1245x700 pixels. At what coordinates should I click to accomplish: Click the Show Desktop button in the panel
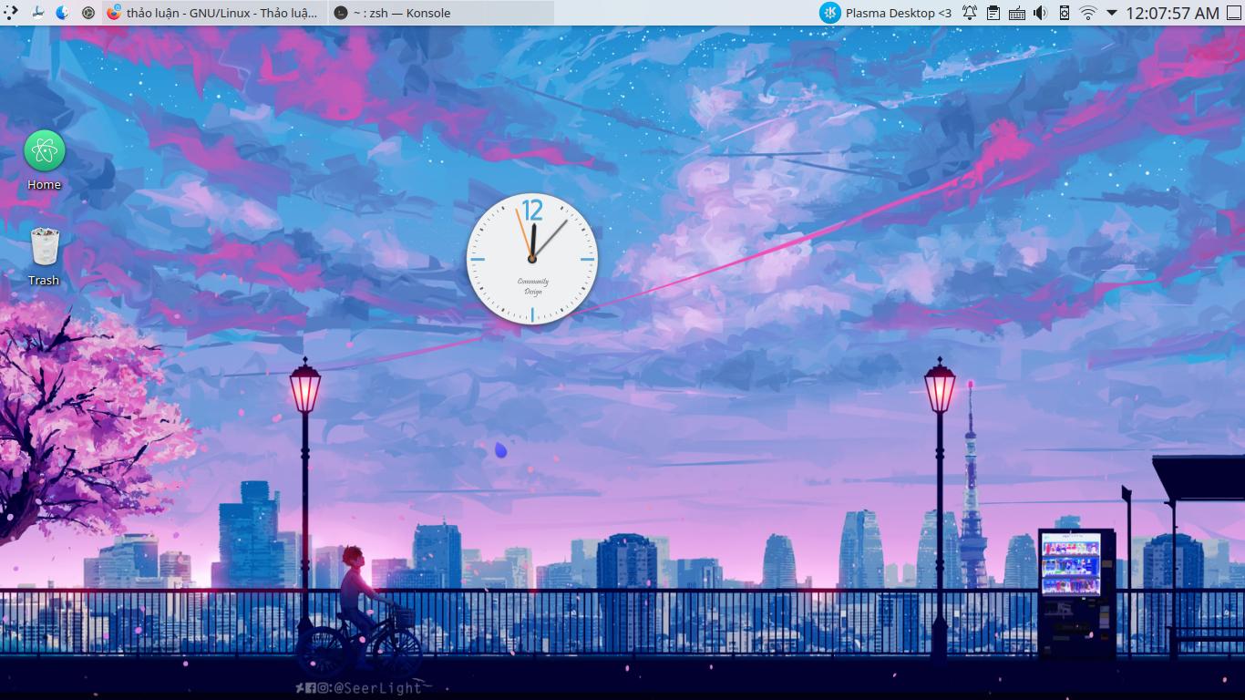(x=1233, y=13)
